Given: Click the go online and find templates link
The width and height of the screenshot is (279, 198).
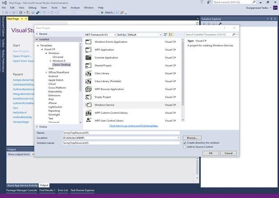Looking at the screenshot, I should [x=134, y=126].
